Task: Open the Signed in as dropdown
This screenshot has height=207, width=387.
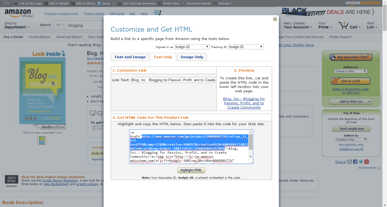Action: [192, 47]
